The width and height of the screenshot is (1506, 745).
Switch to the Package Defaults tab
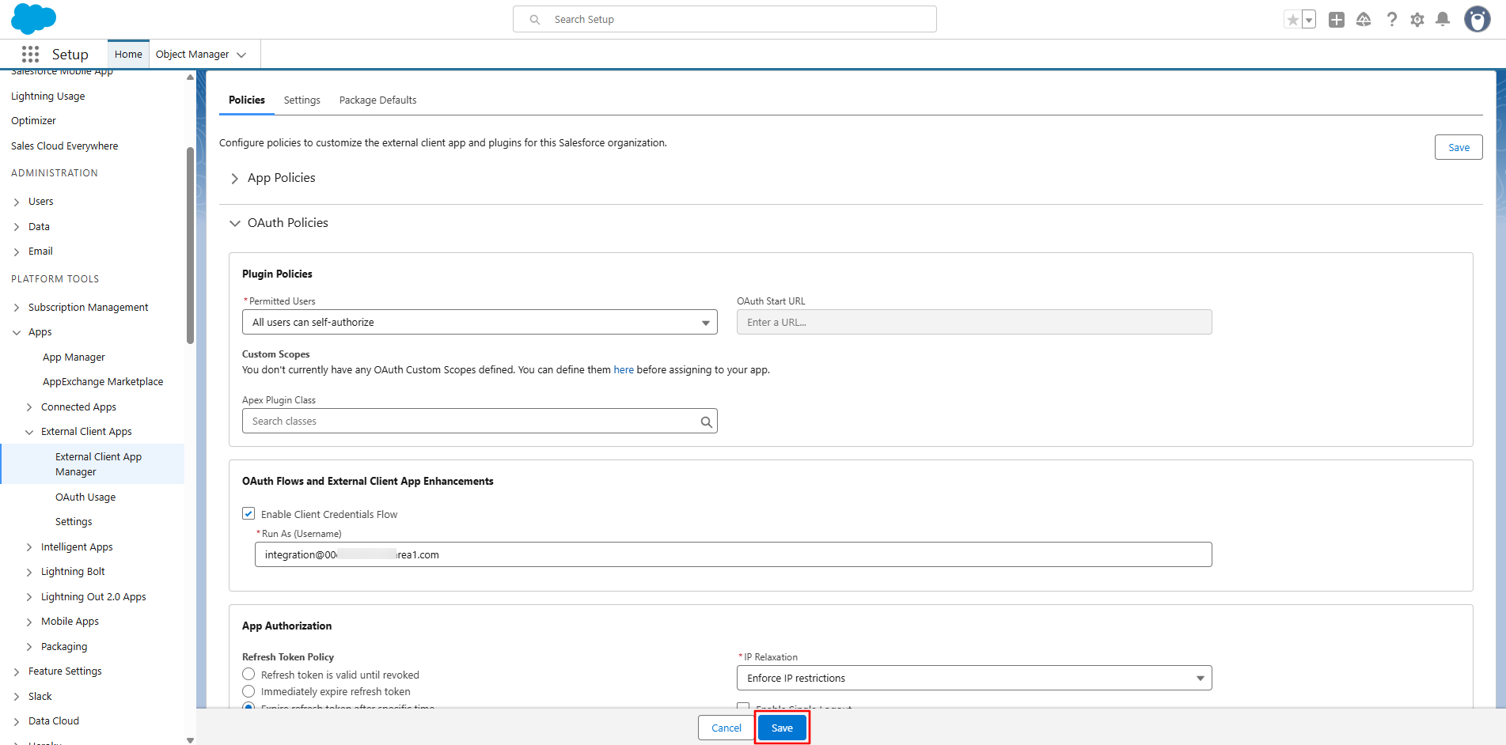(377, 100)
